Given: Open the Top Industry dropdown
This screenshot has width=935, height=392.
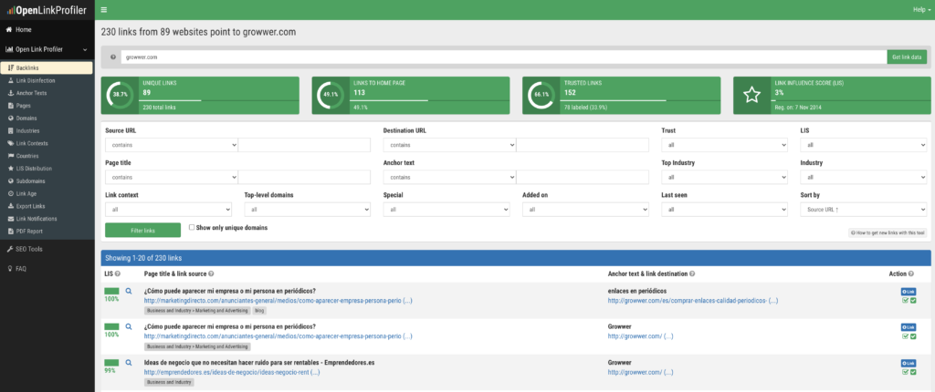Looking at the screenshot, I should click(724, 177).
